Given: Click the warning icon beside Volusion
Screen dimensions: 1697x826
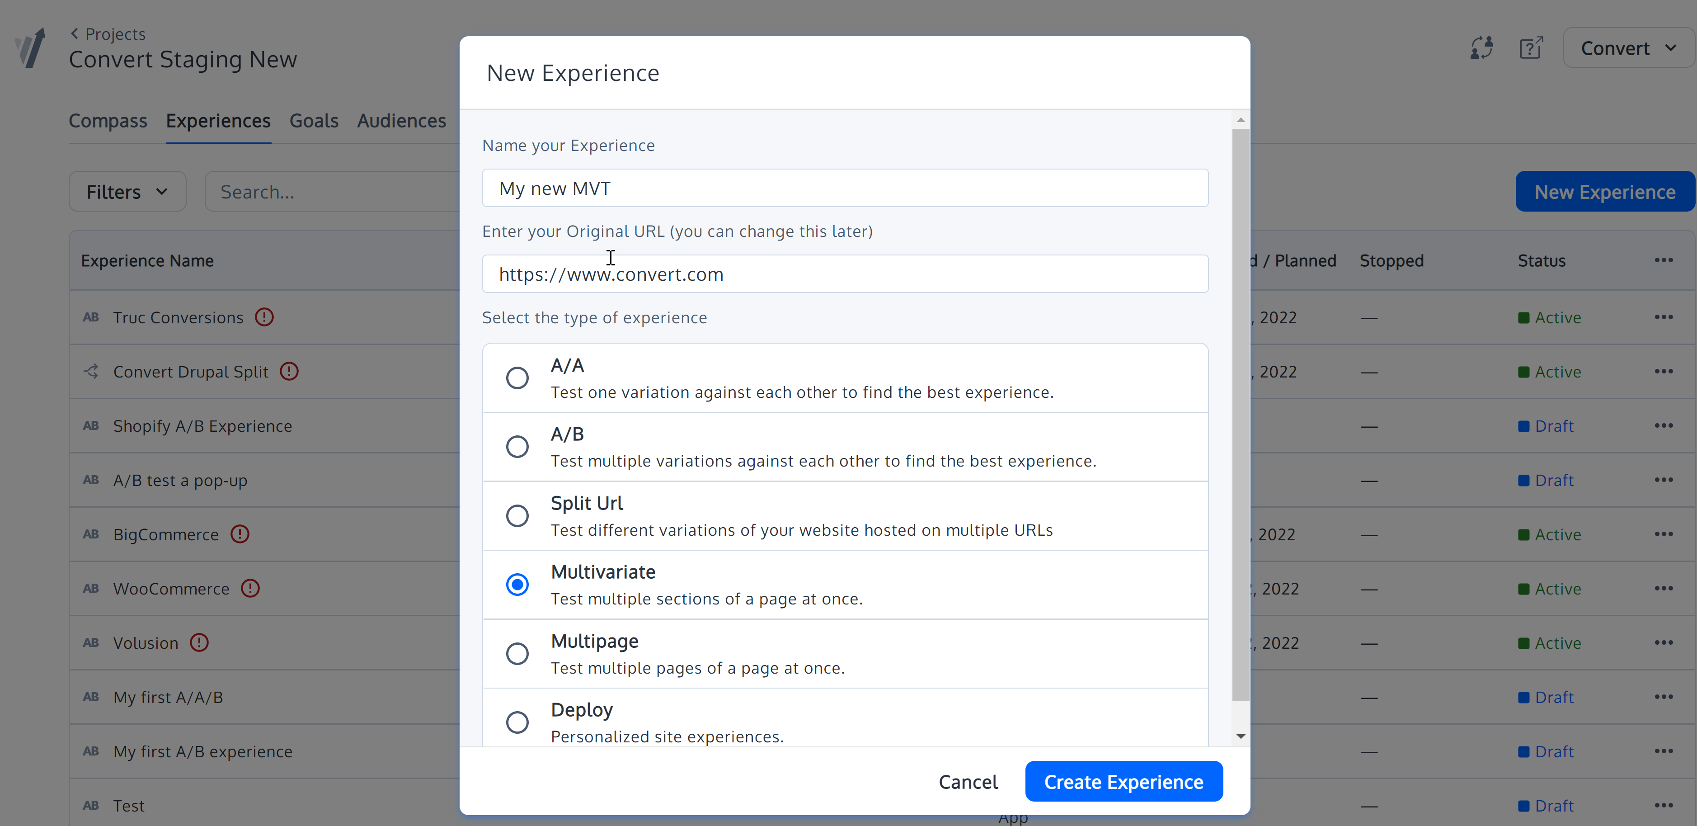Looking at the screenshot, I should (199, 643).
